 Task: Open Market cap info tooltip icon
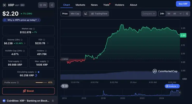click(x=34, y=29)
